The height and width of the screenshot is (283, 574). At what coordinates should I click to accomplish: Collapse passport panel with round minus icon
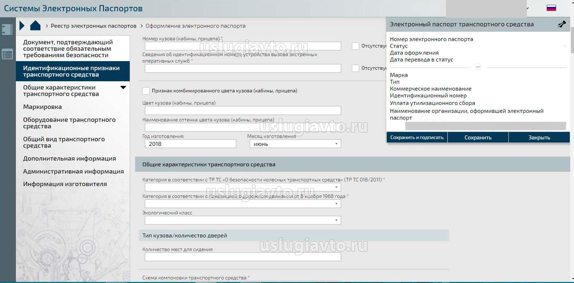[x=478, y=67]
